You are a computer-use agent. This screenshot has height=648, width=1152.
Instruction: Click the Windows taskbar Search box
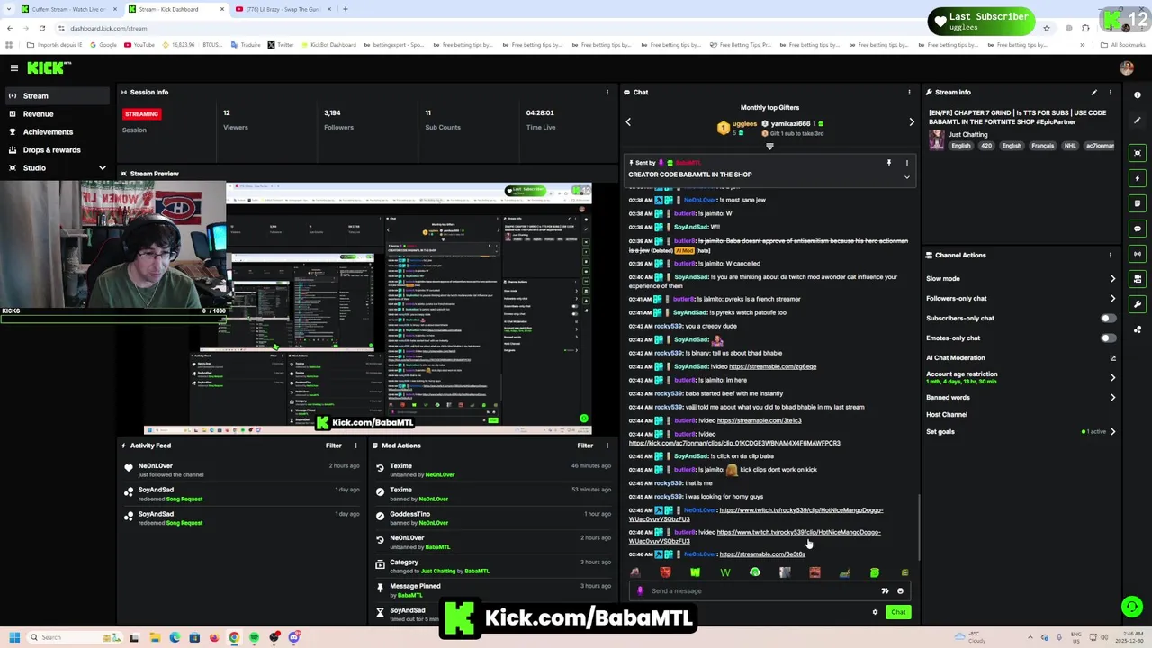(76, 637)
